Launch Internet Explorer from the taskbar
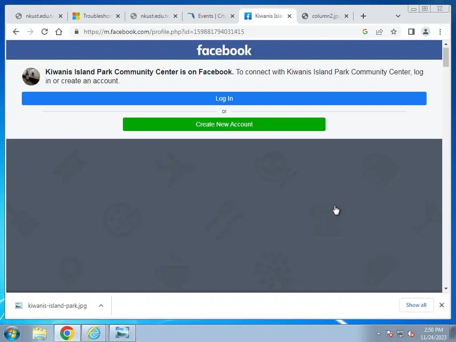456x342 pixels. tap(94, 333)
